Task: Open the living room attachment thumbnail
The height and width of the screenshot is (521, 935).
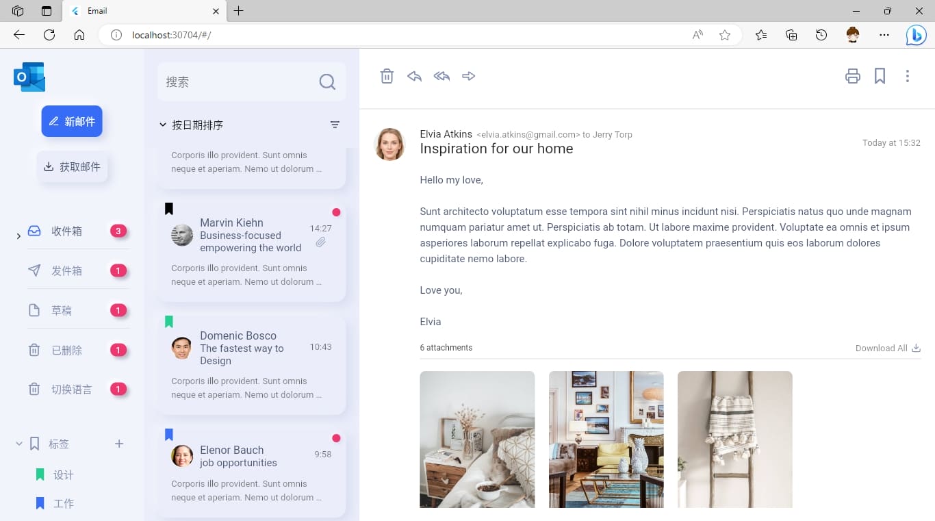Action: click(x=606, y=440)
